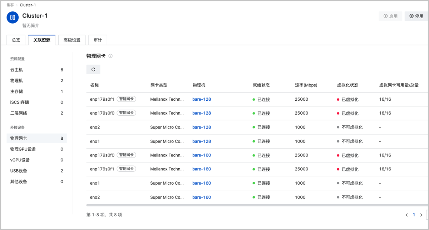The width and height of the screenshot is (429, 230).
Task: Click the Cluster-1 blue cluster icon
Action: [13, 17]
